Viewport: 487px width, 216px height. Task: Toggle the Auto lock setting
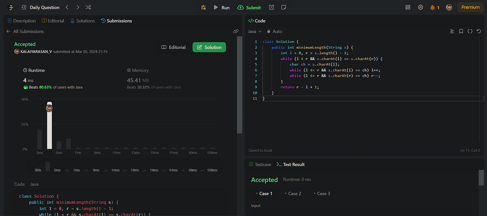(x=274, y=31)
